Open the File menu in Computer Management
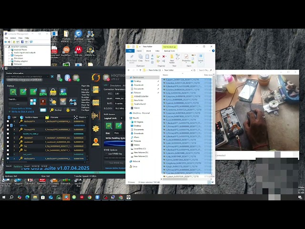 (x=6, y=38)
